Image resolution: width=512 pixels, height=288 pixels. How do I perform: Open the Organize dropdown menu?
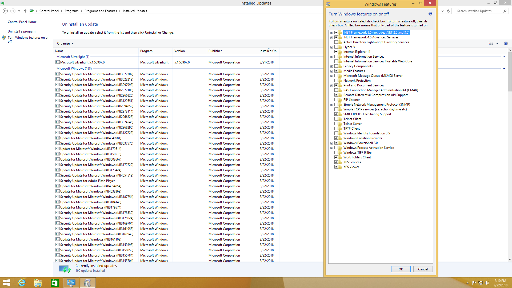coord(65,43)
